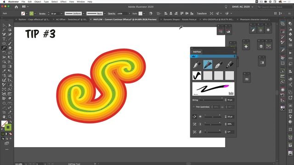The height and width of the screenshot is (165, 294).
Task: Click the Swap Fill and Stroke arrow
Action: pos(11,122)
